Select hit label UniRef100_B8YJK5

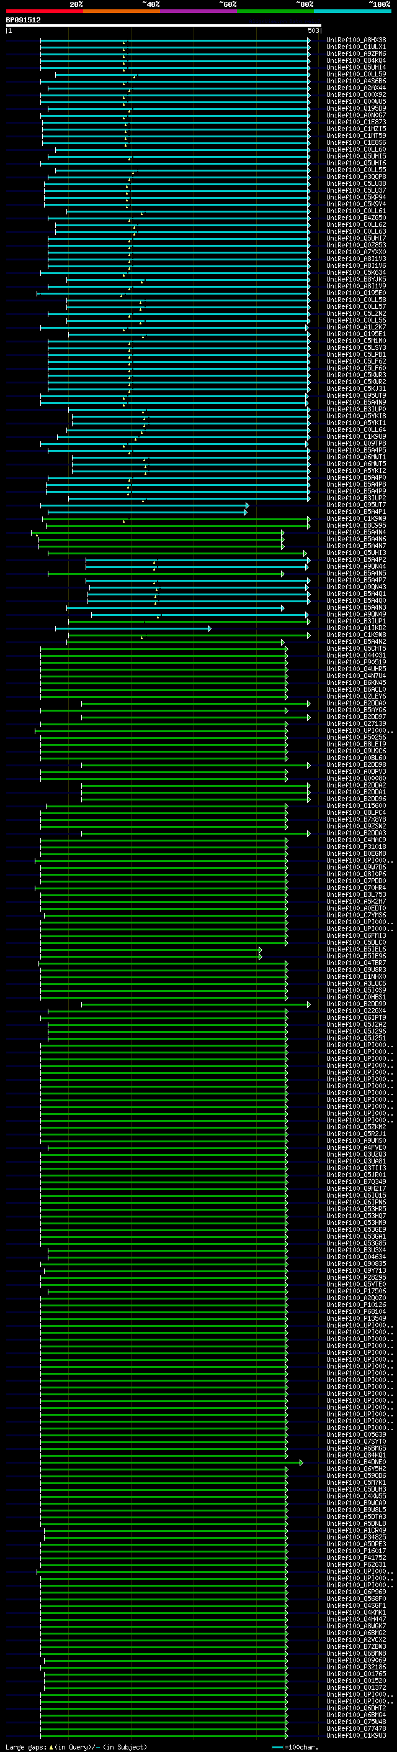point(356,280)
